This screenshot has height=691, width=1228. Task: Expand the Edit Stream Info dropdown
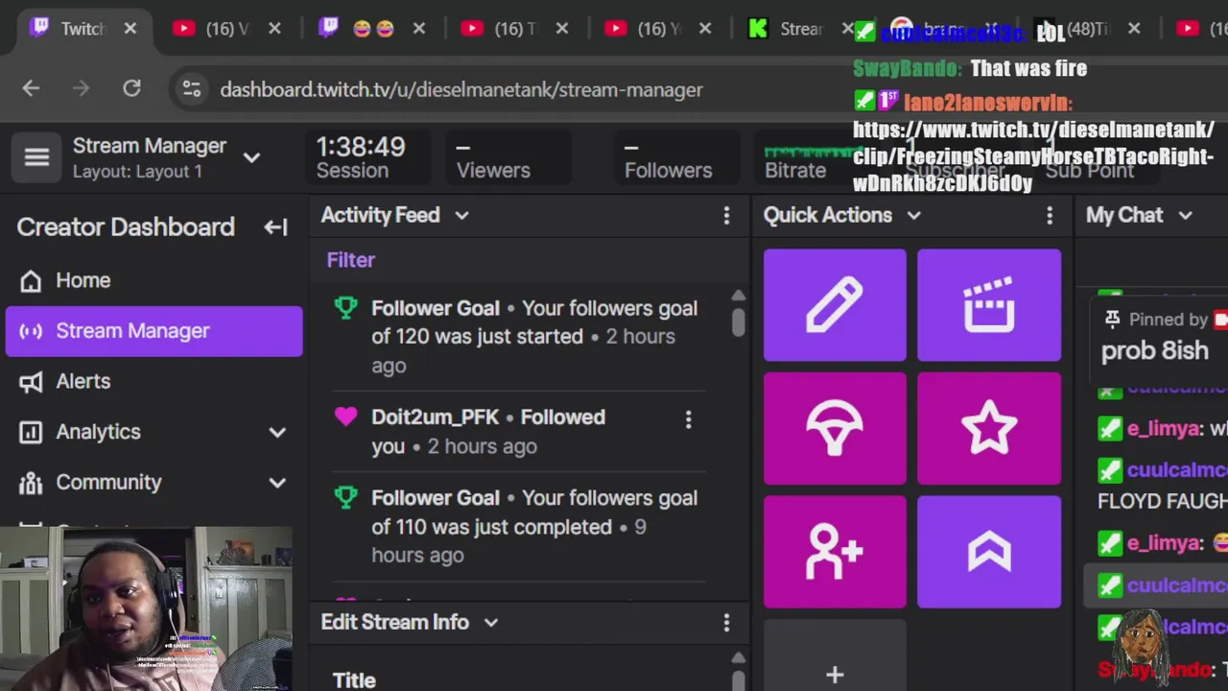[x=491, y=623]
